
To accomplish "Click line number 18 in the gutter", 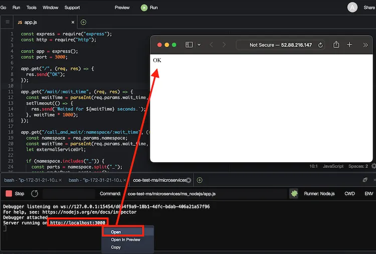I will 11,132.
